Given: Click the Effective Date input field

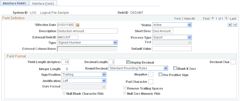Looking at the screenshot, I should click(x=66, y=25).
